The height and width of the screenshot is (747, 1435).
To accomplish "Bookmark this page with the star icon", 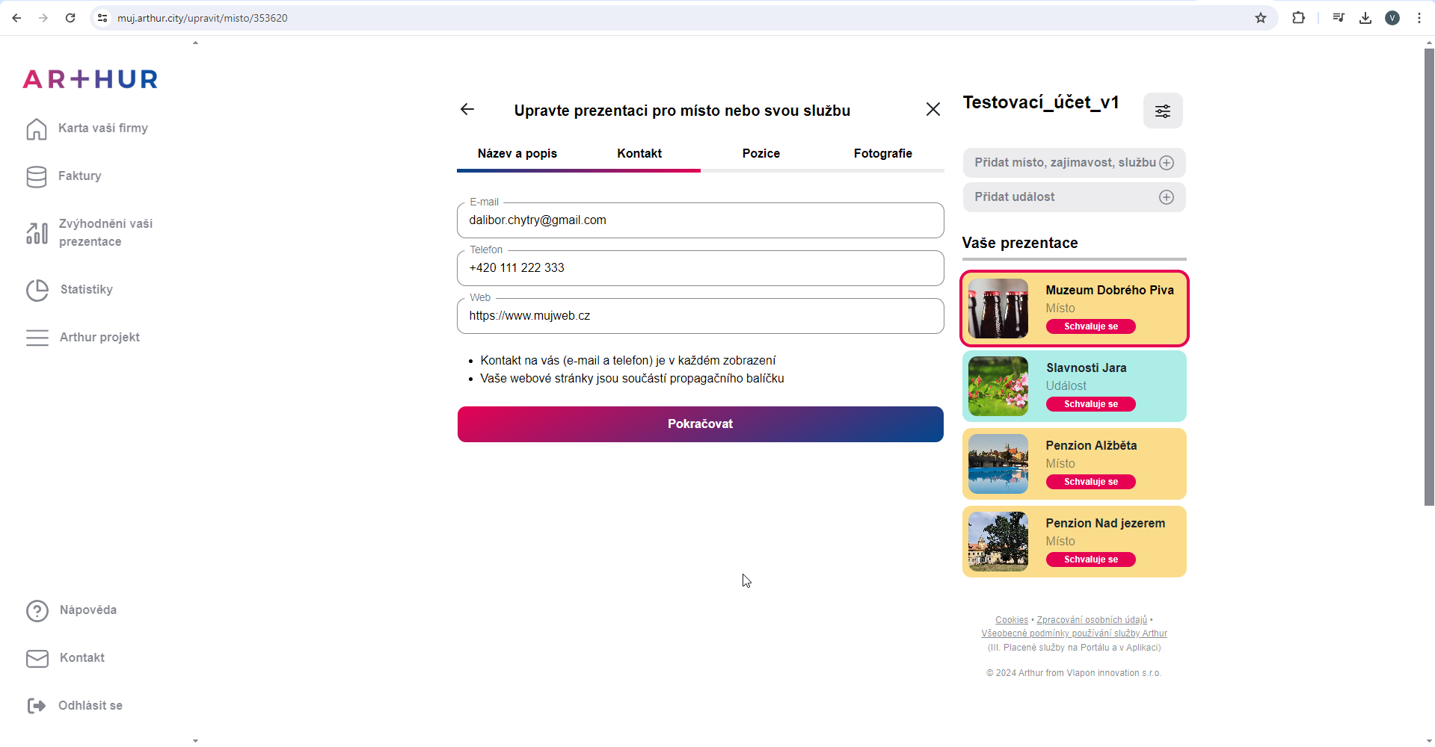I will coord(1260,18).
